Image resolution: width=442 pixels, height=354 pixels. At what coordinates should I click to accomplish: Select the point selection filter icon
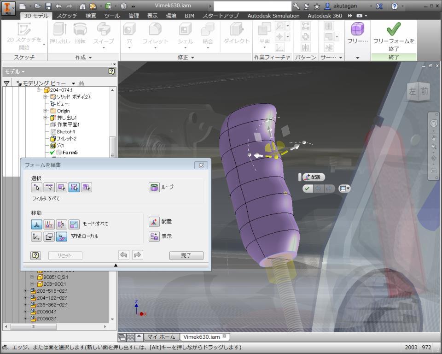click(x=36, y=187)
